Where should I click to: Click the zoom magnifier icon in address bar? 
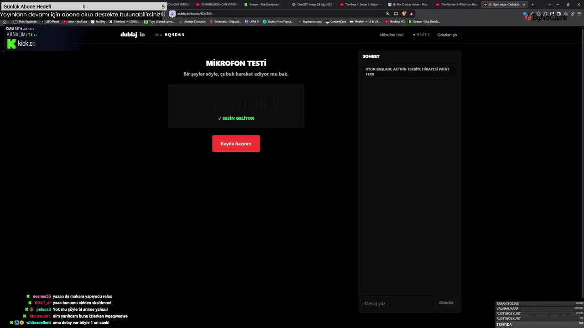(x=388, y=14)
